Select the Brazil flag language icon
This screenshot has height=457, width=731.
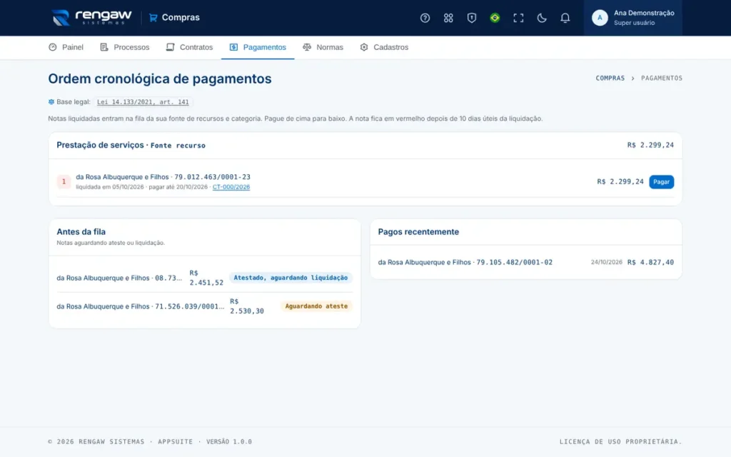[495, 18]
